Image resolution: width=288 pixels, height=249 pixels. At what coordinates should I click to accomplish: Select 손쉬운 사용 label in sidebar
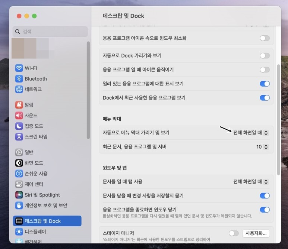click(x=36, y=174)
